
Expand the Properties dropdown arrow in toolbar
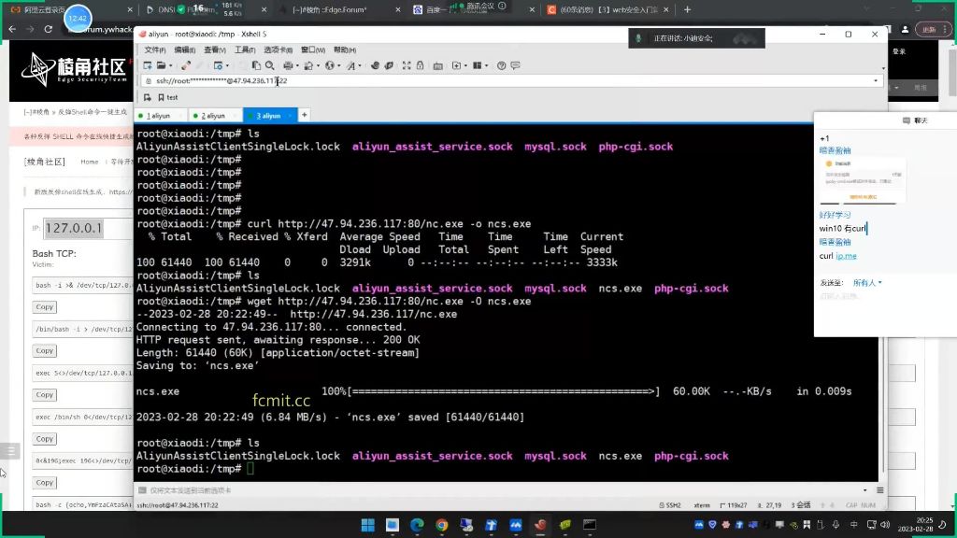coord(227,65)
